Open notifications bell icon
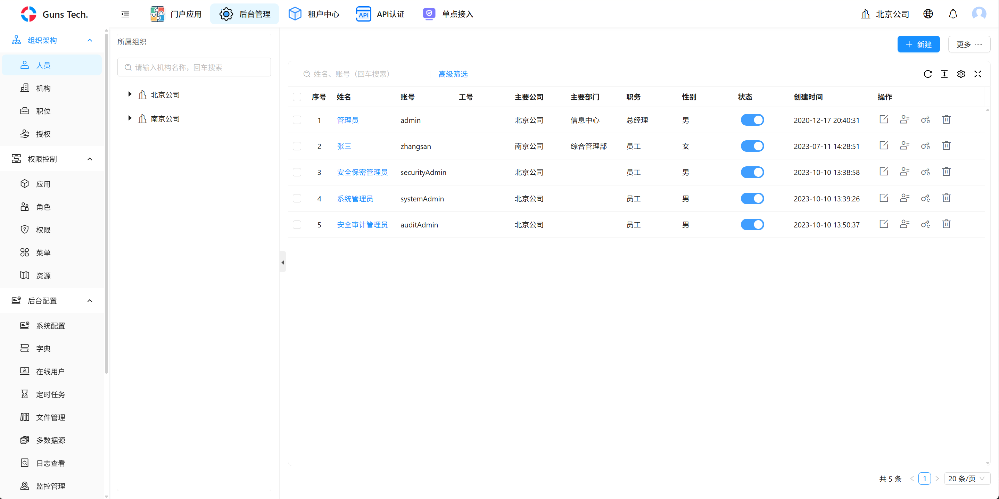 (x=953, y=14)
